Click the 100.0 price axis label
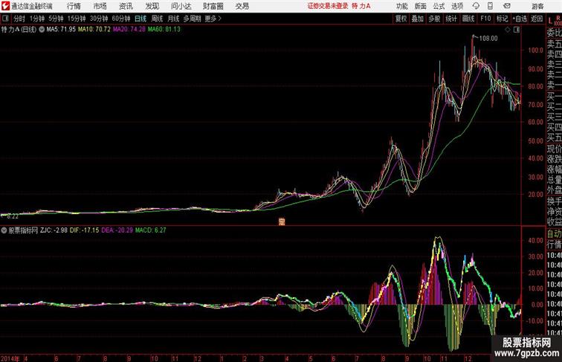562x362 pixels. (535, 51)
